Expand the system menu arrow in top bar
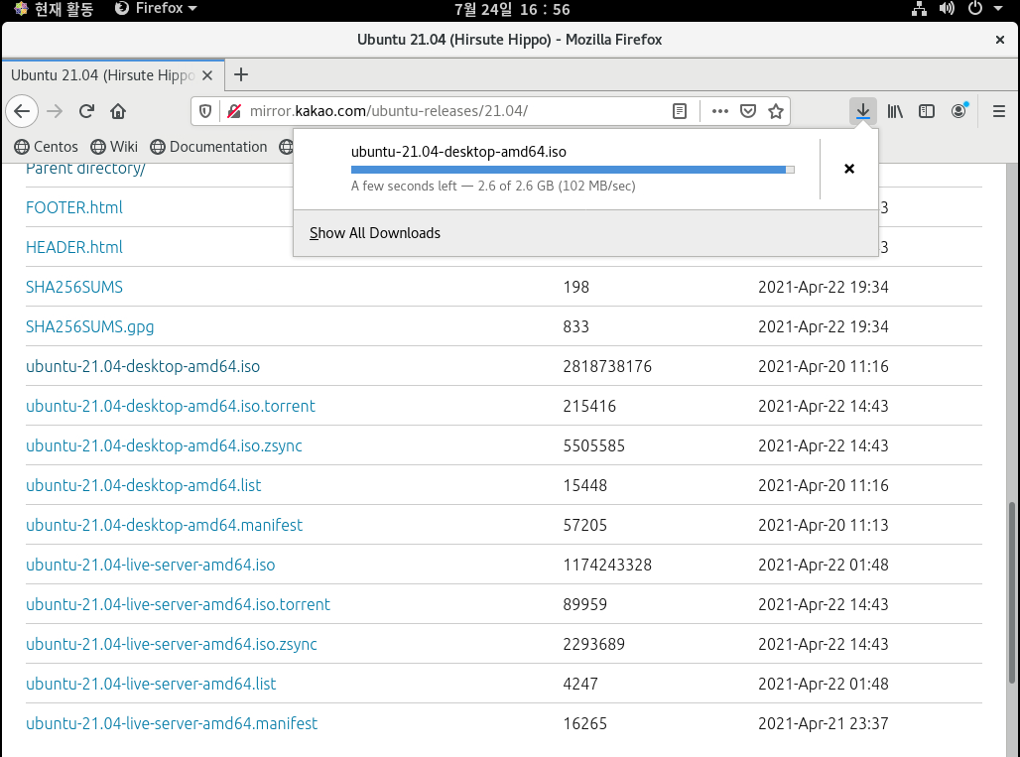This screenshot has width=1020, height=757. click(998, 9)
